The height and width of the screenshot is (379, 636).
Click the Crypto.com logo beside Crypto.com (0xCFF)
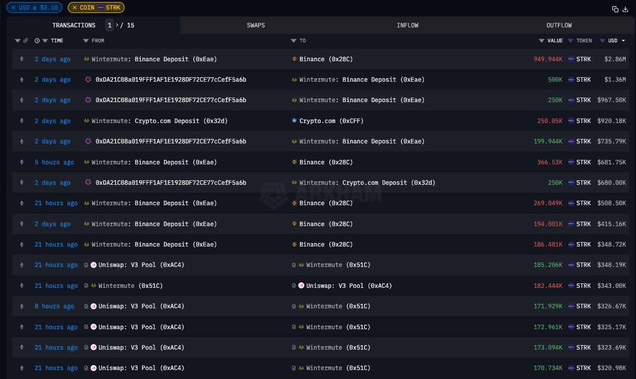[294, 121]
